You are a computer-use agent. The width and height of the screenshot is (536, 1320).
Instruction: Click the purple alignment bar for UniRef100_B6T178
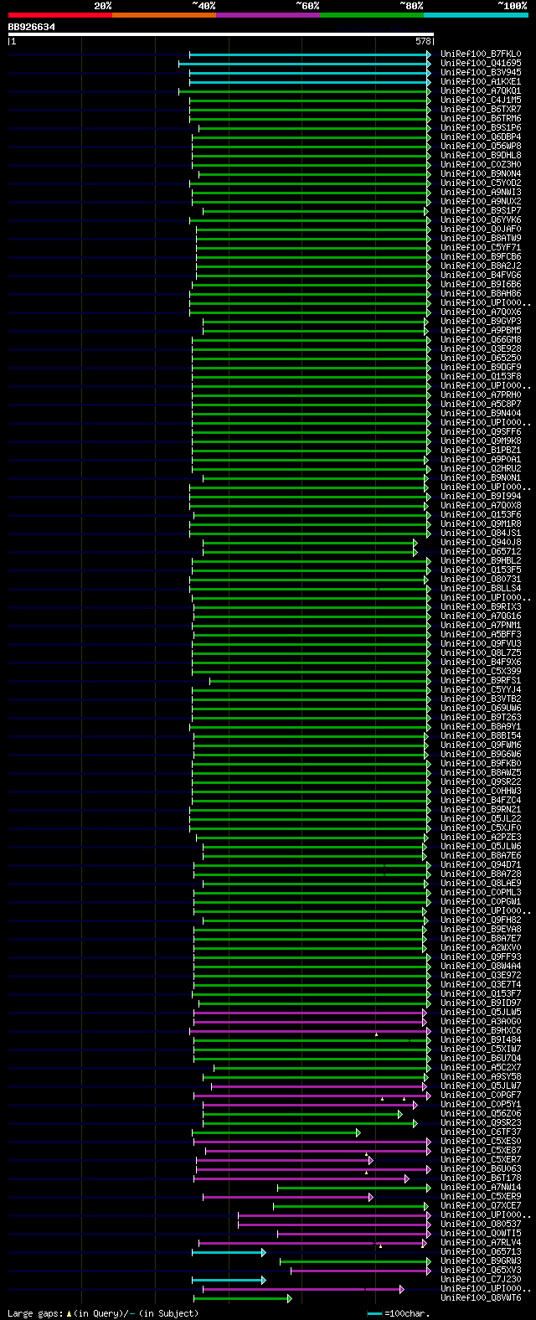pyautogui.click(x=301, y=1178)
